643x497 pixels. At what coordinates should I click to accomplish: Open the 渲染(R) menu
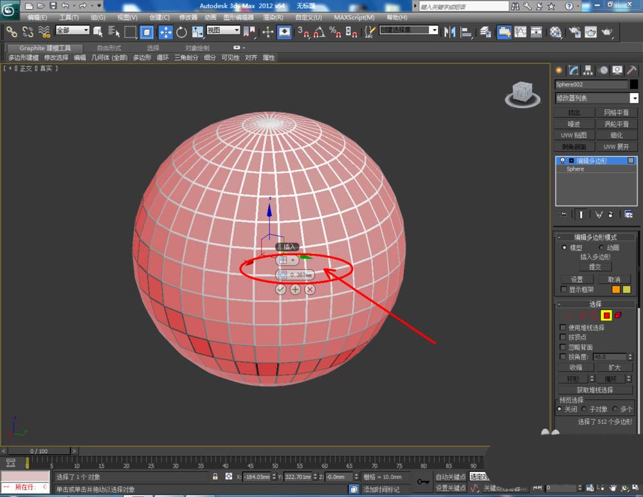(274, 17)
